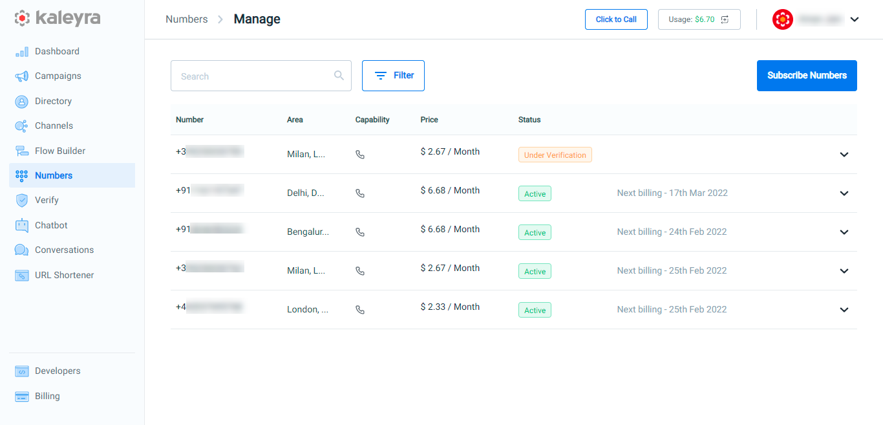
Task: Click the Delhi, D... area cell
Action: coord(306,193)
